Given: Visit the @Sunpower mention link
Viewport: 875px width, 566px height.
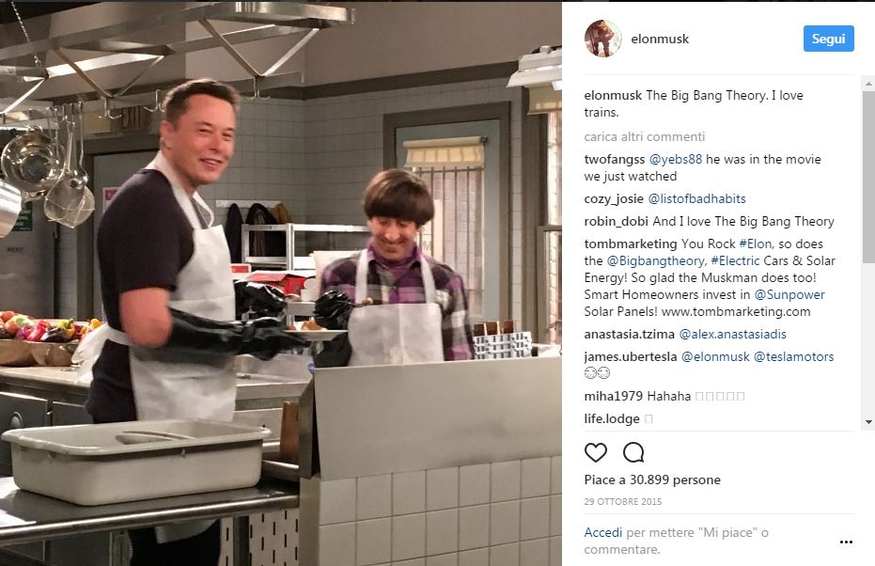Looking at the screenshot, I should tap(789, 294).
